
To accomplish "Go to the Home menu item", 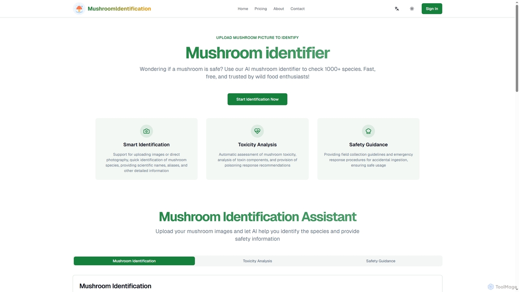I will click(x=243, y=9).
